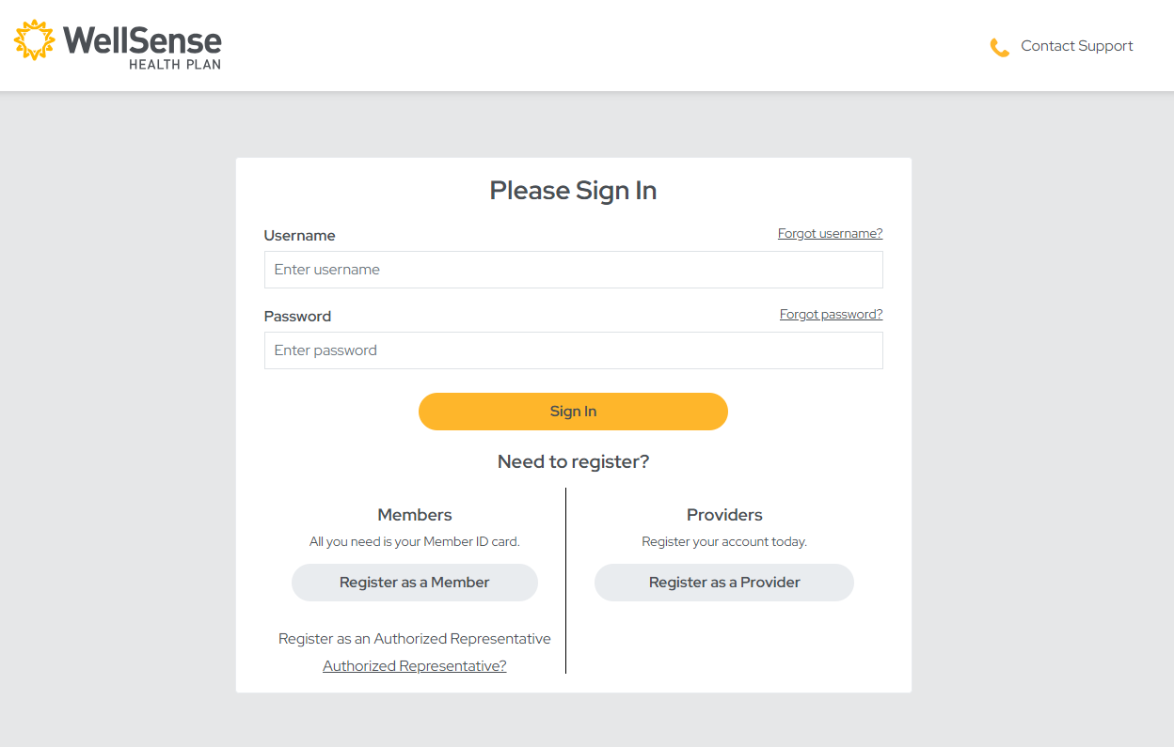
Task: Focus the Enter password field
Action: pyautogui.click(x=573, y=350)
